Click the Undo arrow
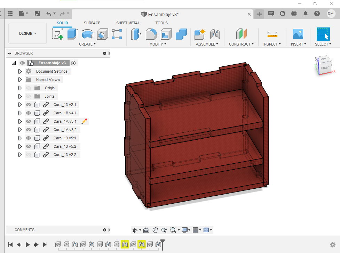340x253 pixels. (x=49, y=14)
